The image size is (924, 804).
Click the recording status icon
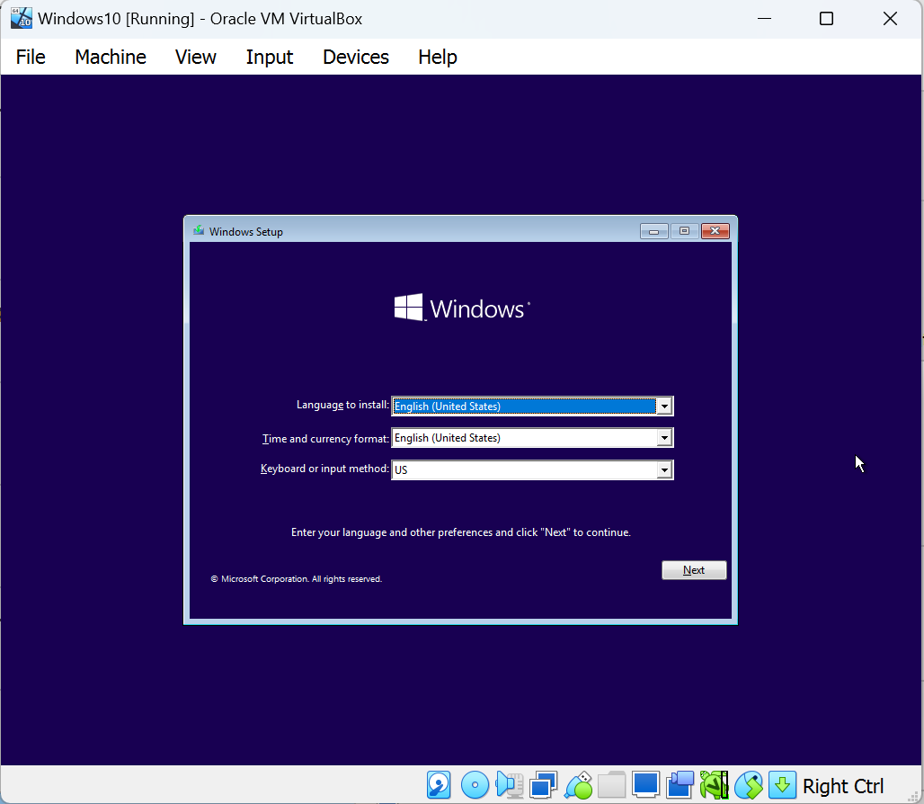(x=680, y=785)
